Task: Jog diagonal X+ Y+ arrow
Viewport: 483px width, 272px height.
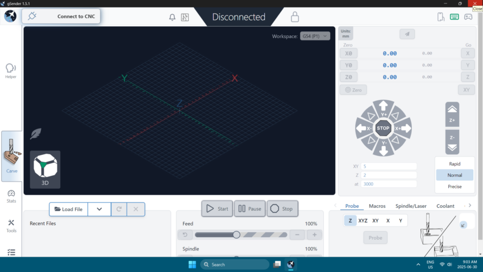Action: 396,116
